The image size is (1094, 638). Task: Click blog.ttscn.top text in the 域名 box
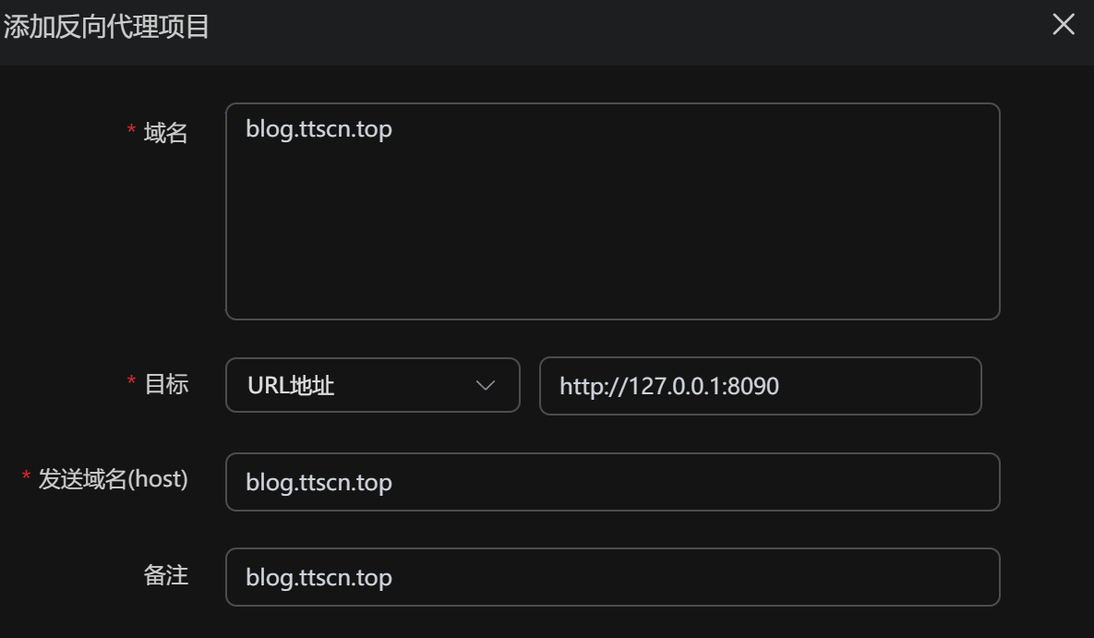point(319,128)
